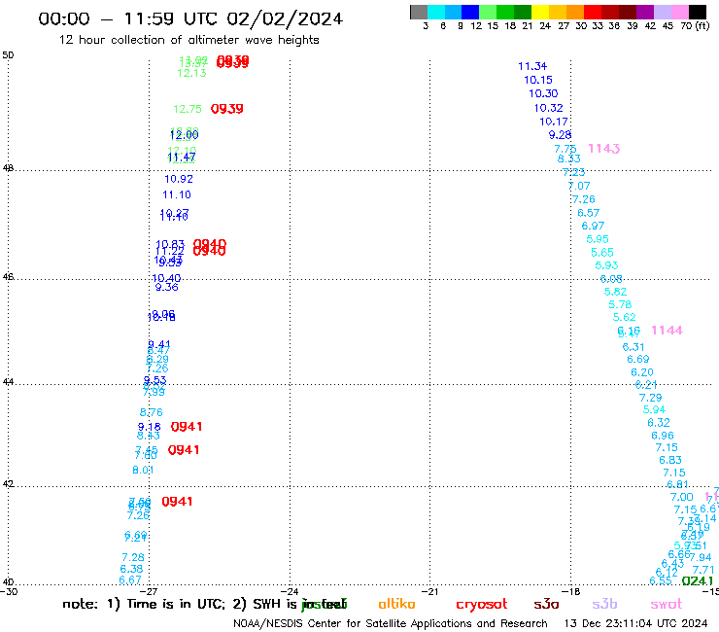Click the NOAA/NESDIS footer credit text

tap(391, 623)
